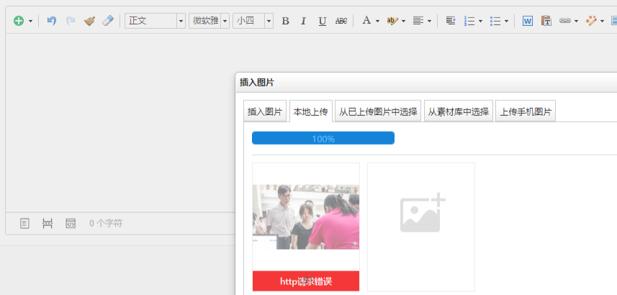Open the 从素材库中选择 tab

(459, 112)
